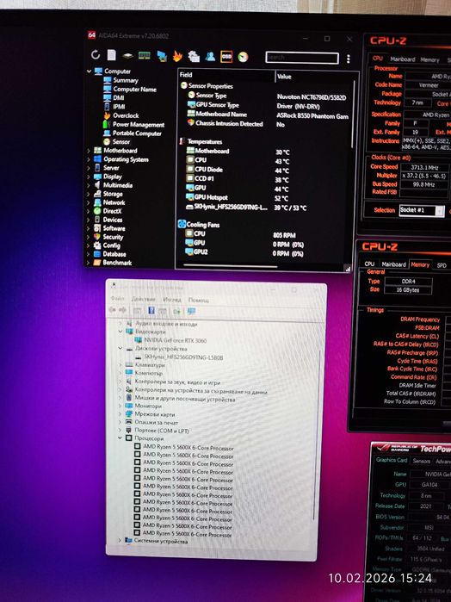Select Системни устройства in Device Manager
Viewport: 451px width, 602px height.
click(x=160, y=542)
